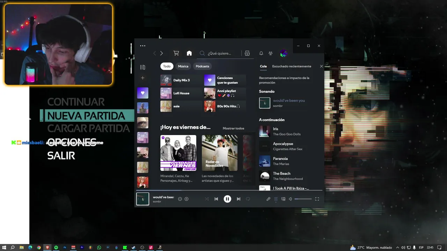Adjust the Spotify volume slider
The image size is (447, 251).
click(303, 199)
